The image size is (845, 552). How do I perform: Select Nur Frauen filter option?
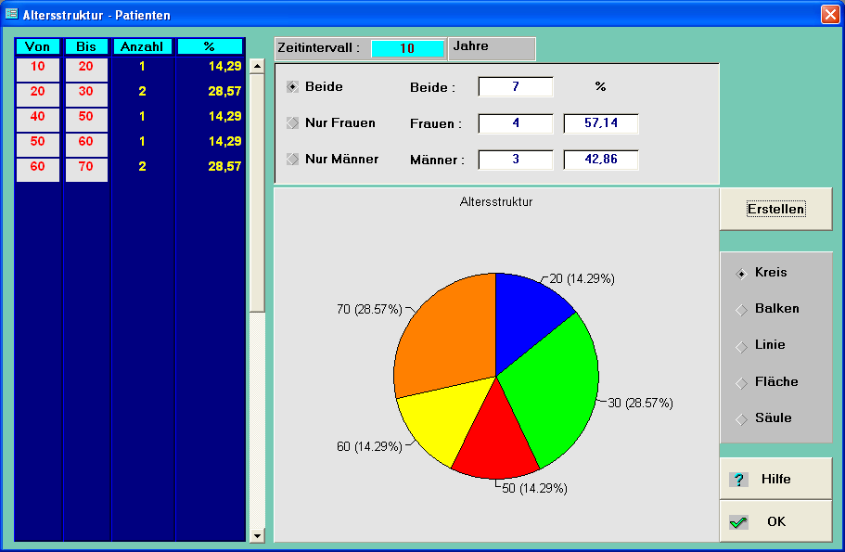pyautogui.click(x=293, y=122)
